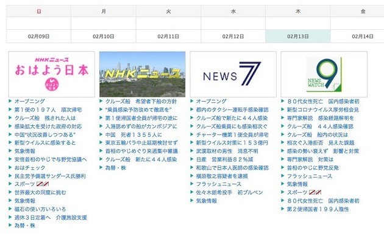
Task: Open 世界最大の洞窟に挑む link
Action: click(40, 192)
